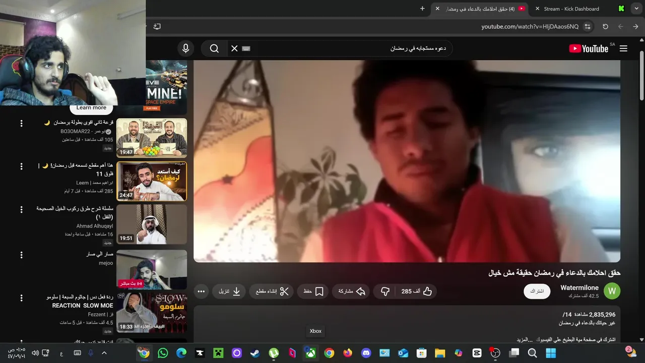Open the options menu for the BO3OMAR22 video

point(21,124)
